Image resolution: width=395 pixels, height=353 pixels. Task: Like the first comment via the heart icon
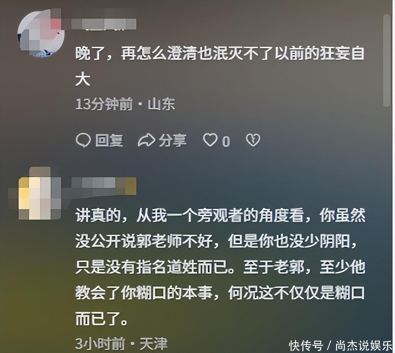(x=210, y=140)
